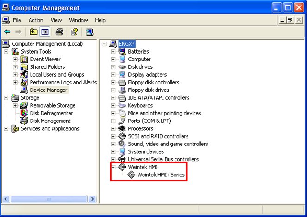Click the Universal Serial Bus controllers icon
Image resolution: width=307 pixels, height=217 pixels.
coord(122,159)
